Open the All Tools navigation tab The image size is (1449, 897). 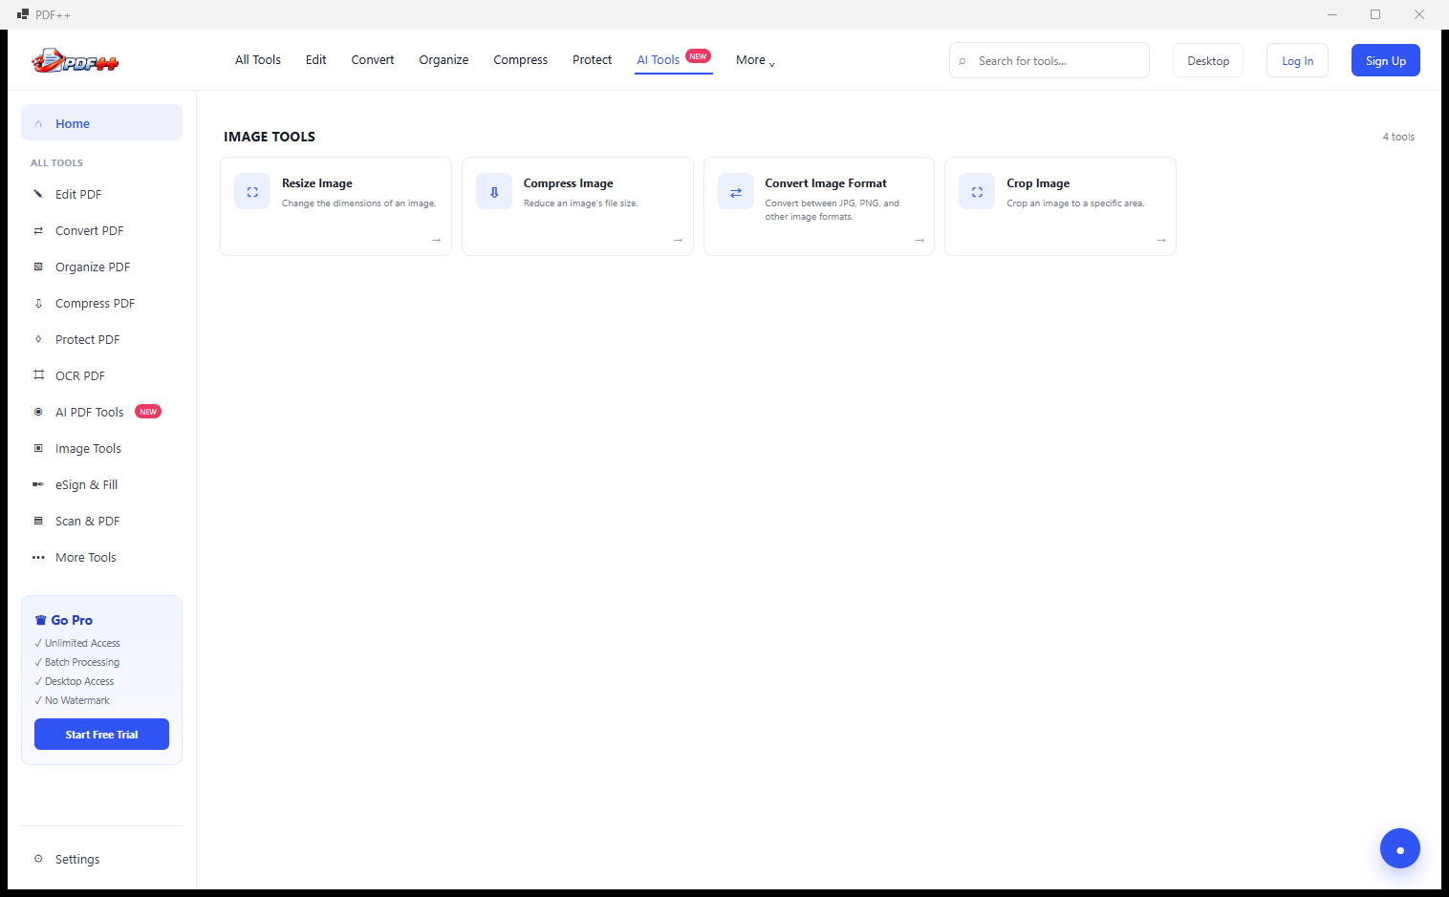tap(258, 60)
